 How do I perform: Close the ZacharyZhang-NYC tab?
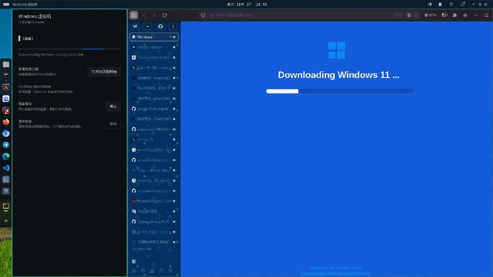click(x=174, y=222)
